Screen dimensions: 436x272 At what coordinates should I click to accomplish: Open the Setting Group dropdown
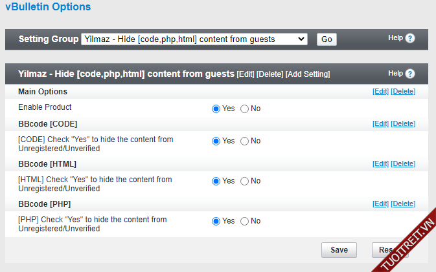point(194,39)
